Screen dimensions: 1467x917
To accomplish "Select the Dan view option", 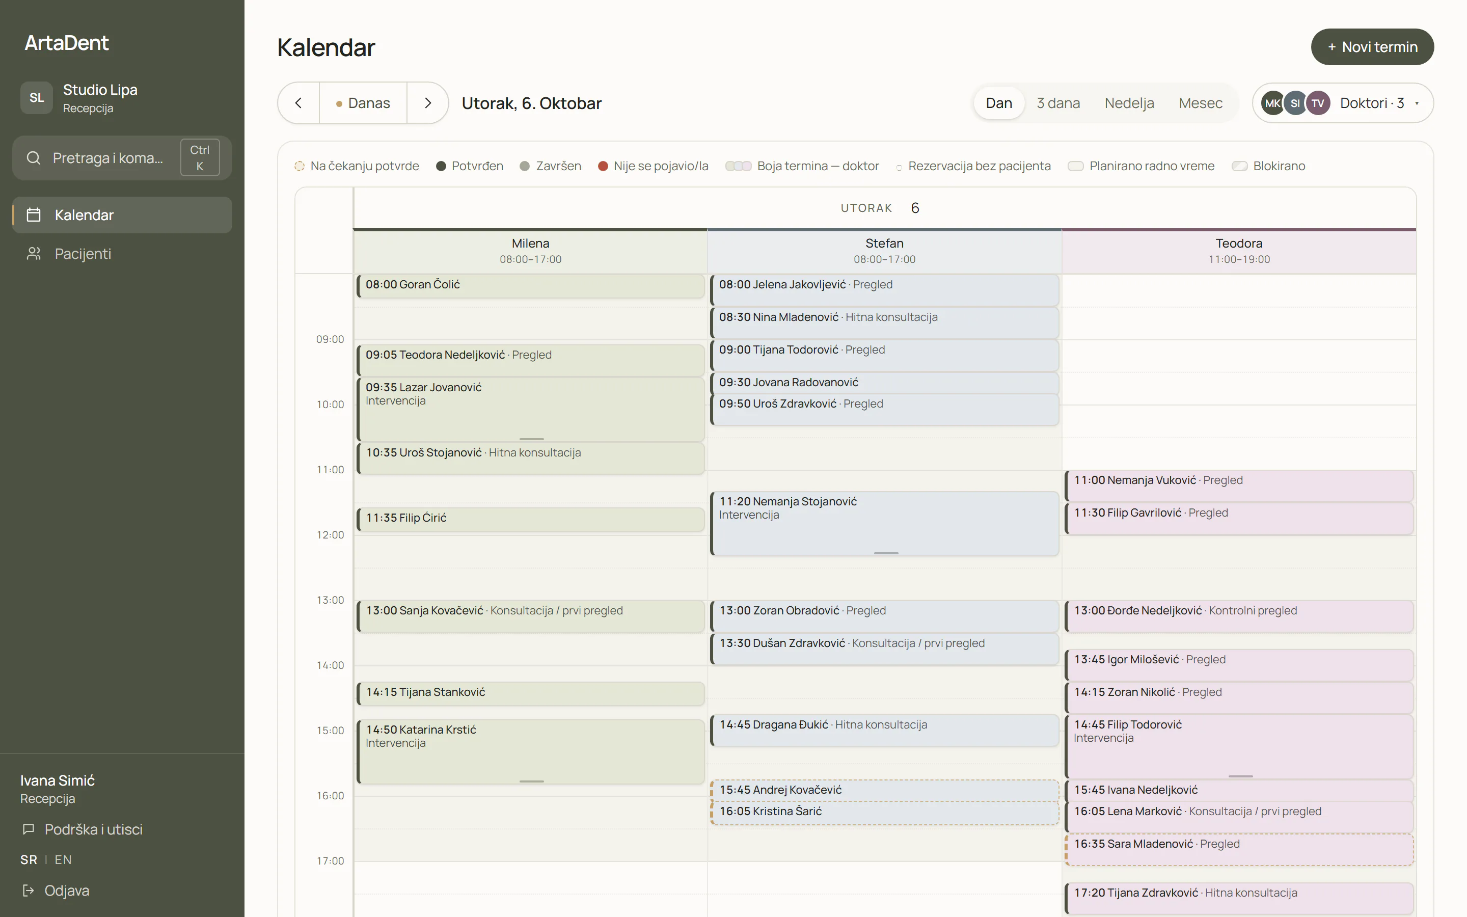I will point(998,103).
